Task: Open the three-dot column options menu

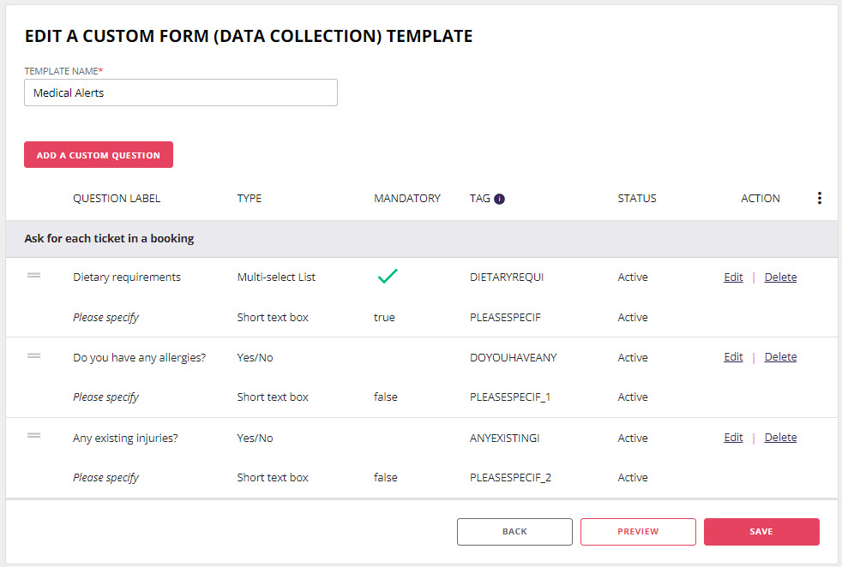Action: (x=819, y=198)
